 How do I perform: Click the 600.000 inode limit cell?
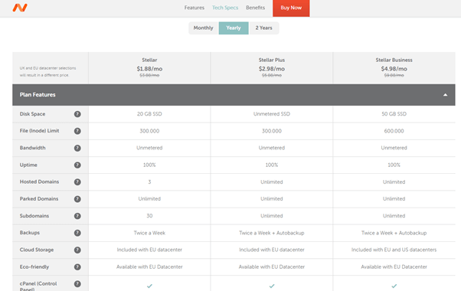394,131
